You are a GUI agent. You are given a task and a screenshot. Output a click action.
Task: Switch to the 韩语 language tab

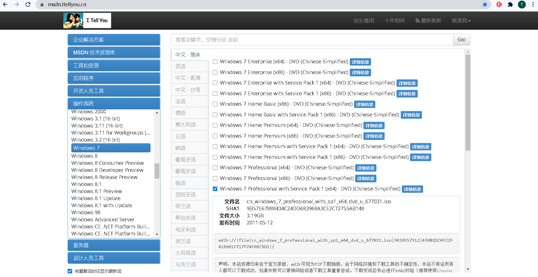tap(189, 148)
